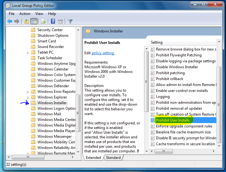
Task: Select Disable logging via package settings
Action: pyautogui.click(x=186, y=61)
